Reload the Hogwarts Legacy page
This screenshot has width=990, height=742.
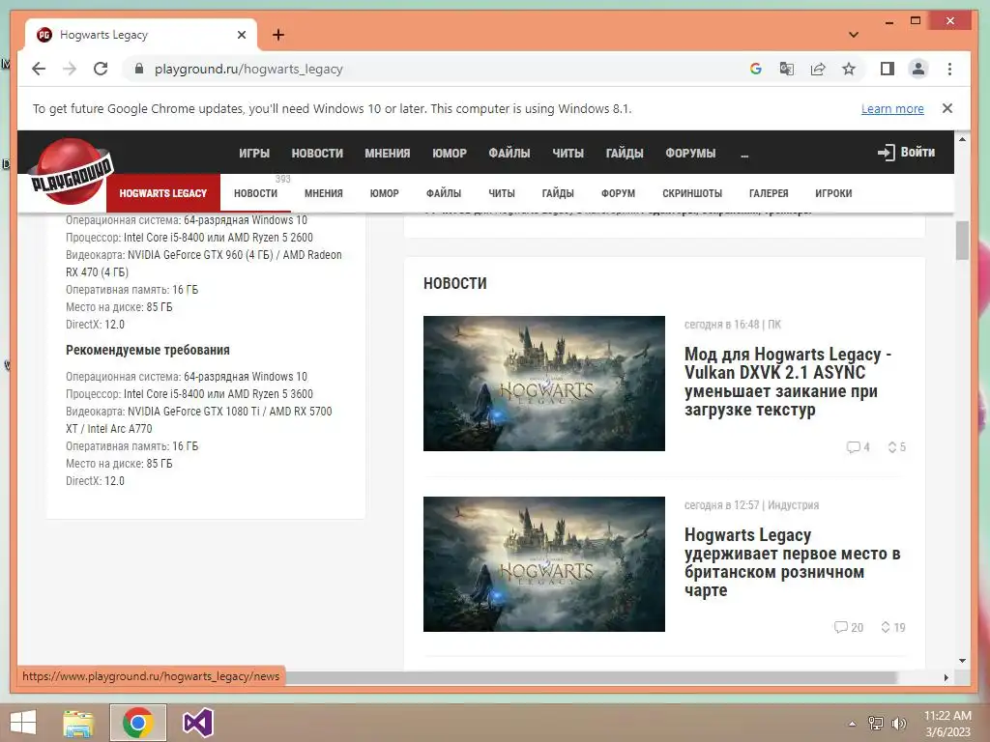[x=101, y=69]
